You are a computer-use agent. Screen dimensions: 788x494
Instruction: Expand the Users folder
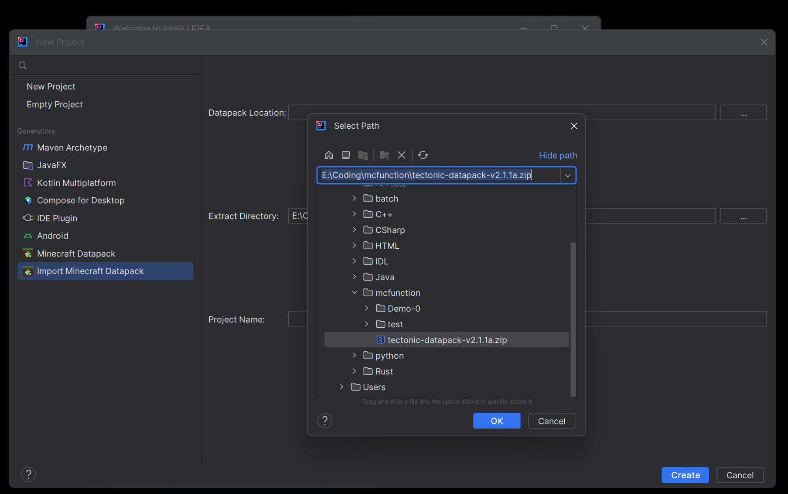[341, 387]
